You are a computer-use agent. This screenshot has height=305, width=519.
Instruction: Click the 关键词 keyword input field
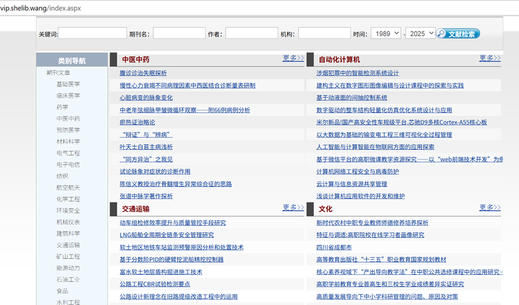click(92, 34)
